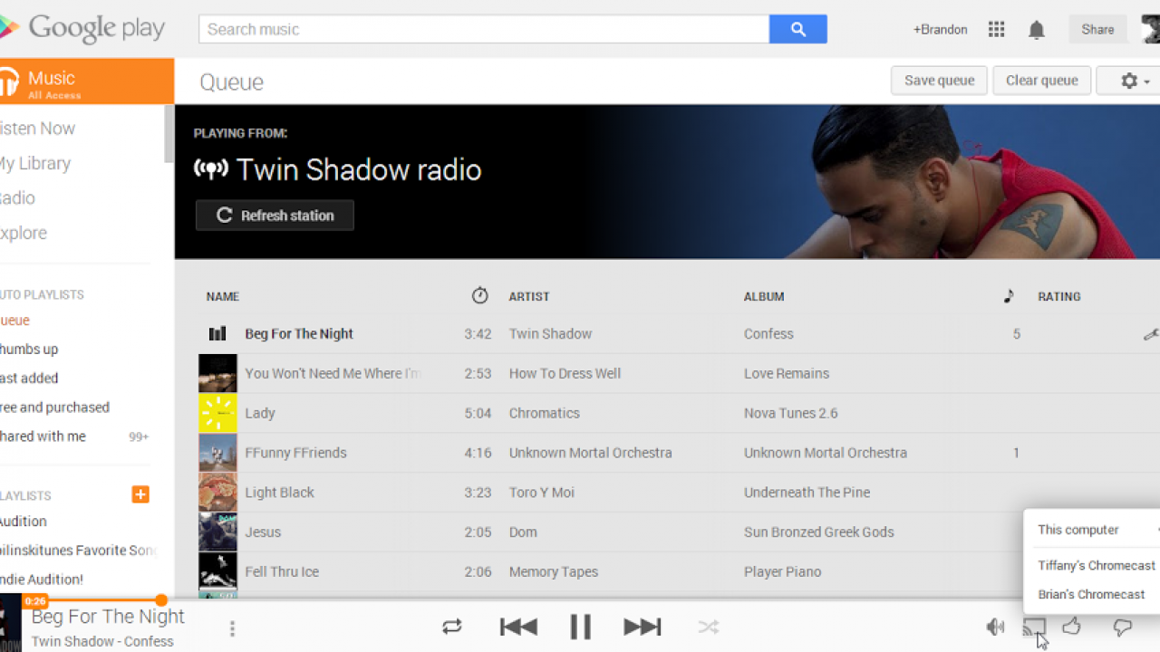This screenshot has width=1160, height=652.
Task: Open Radio in the sidebar
Action: 17,198
